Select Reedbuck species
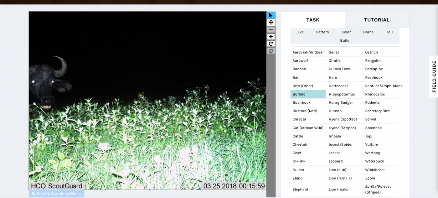The width and height of the screenshot is (438, 198). click(x=381, y=77)
